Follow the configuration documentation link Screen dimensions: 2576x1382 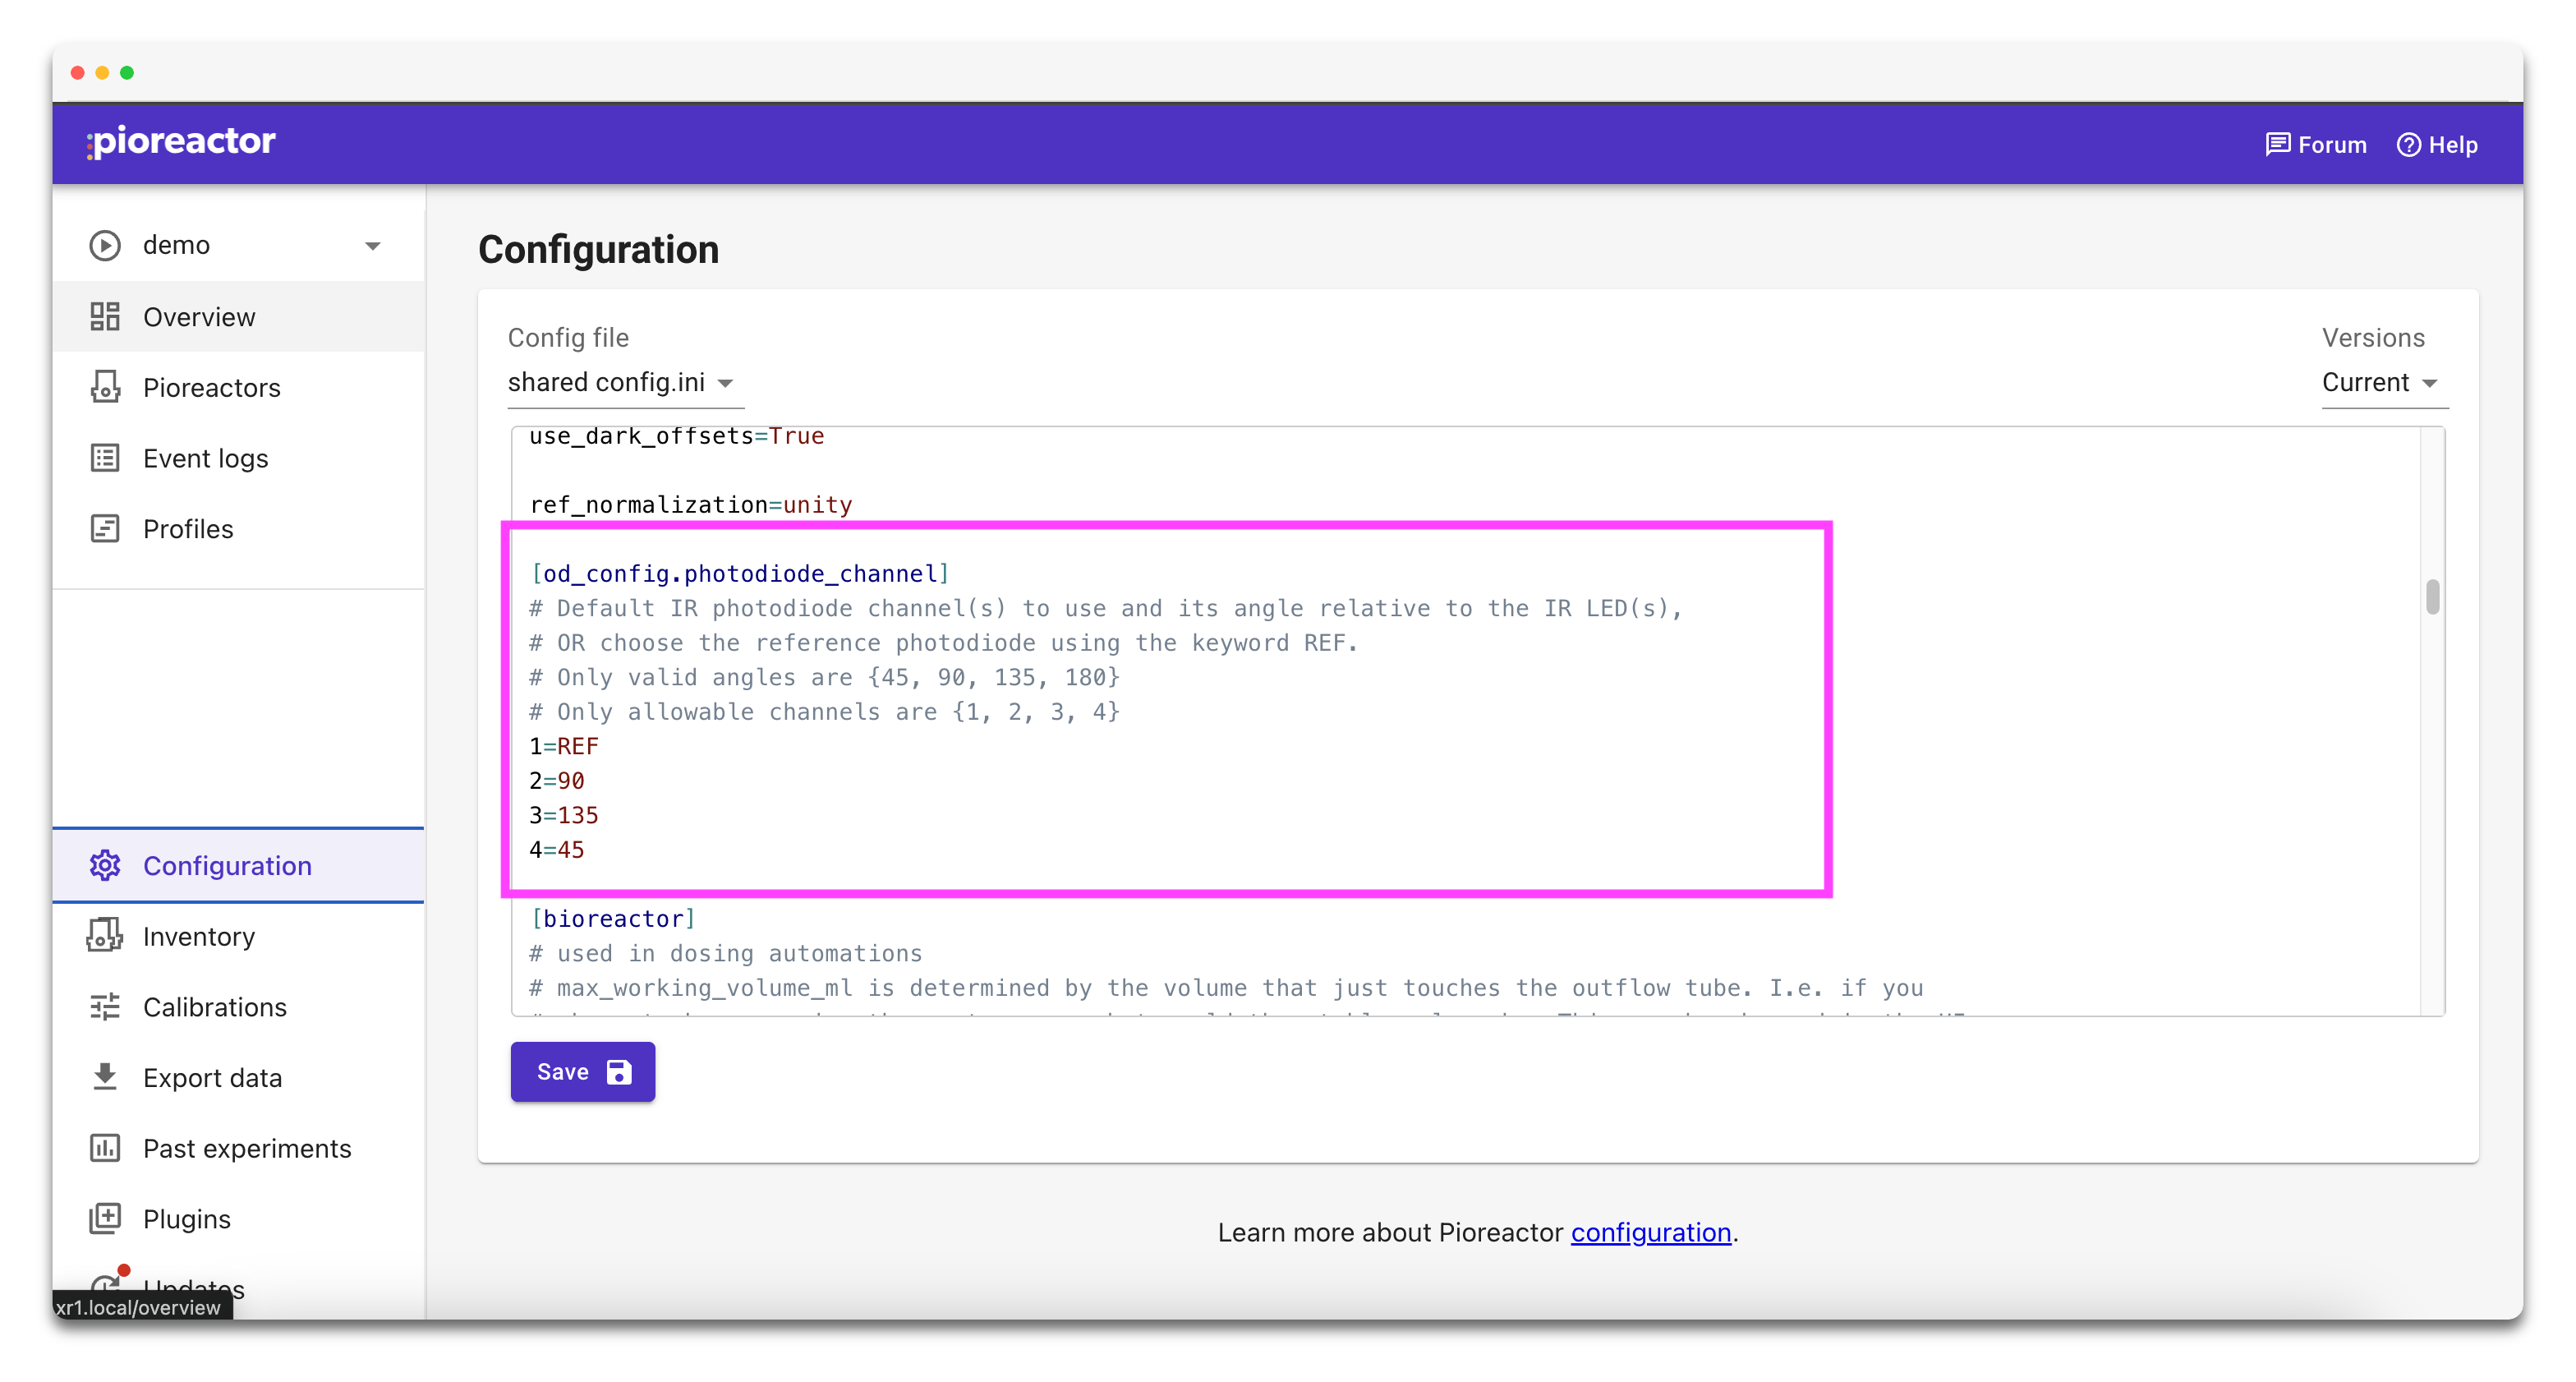tap(1650, 1232)
